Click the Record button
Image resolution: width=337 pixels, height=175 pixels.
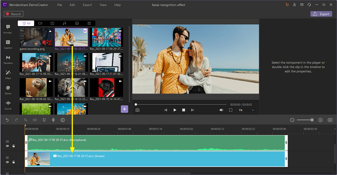13,14
